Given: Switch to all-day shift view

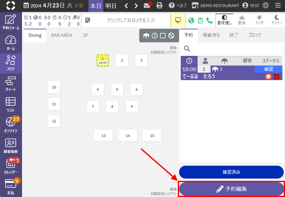Looking at the screenshot, I should [224, 20].
